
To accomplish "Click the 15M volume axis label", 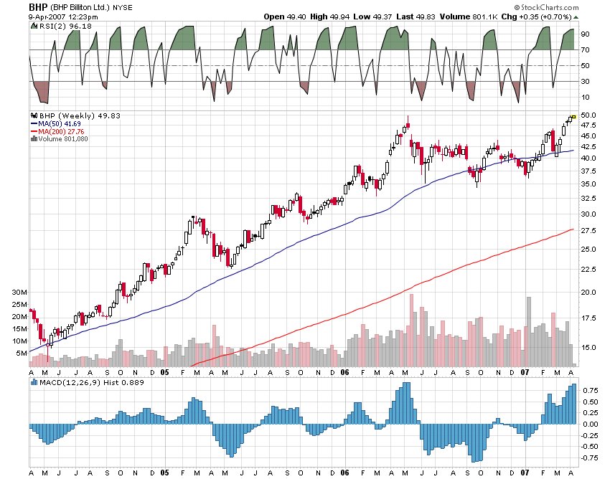I will click(19, 328).
